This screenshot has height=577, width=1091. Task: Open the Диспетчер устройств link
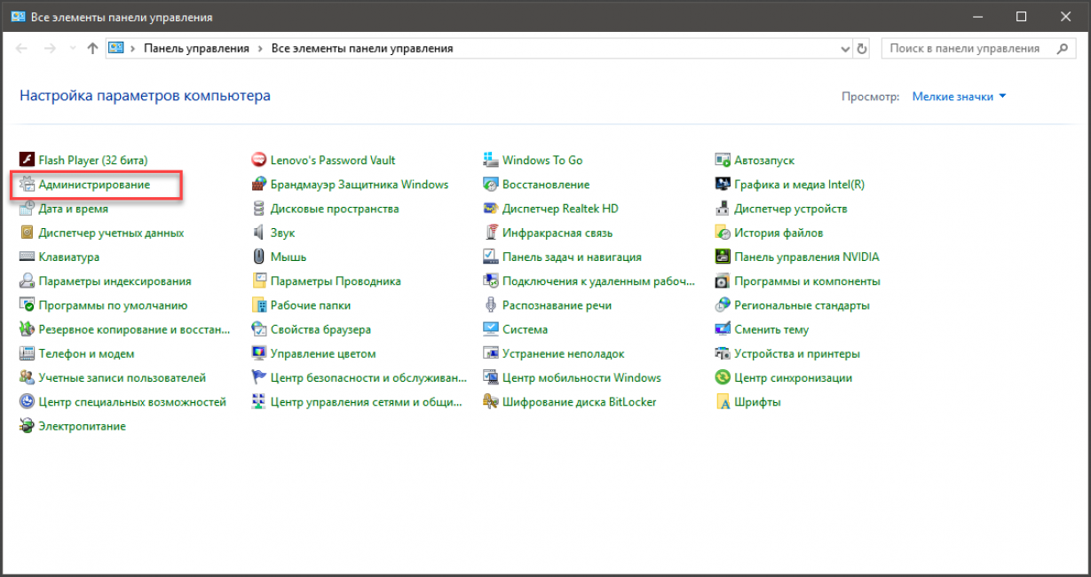pyautogui.click(x=790, y=209)
